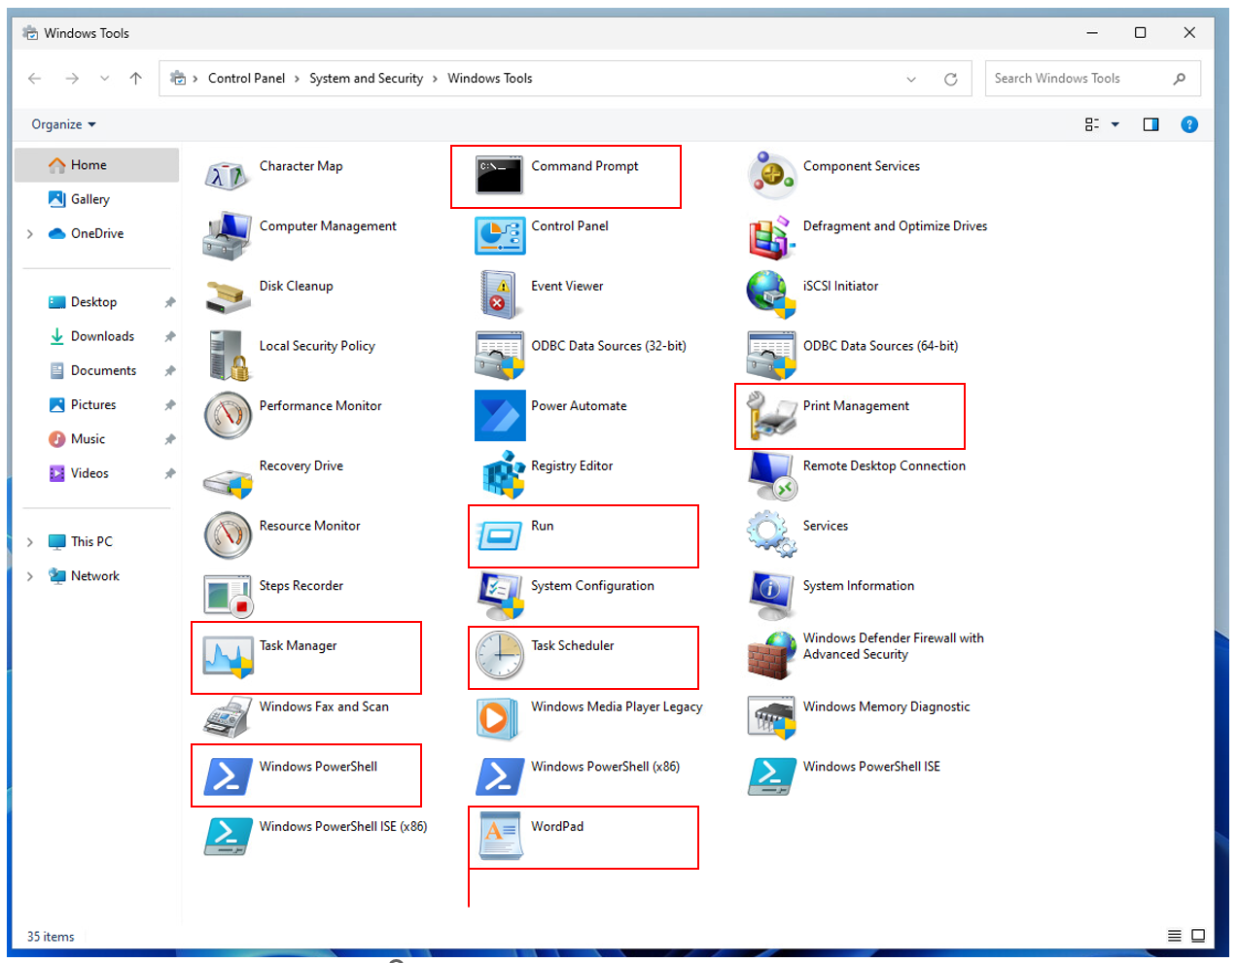The height and width of the screenshot is (963, 1238).
Task: Click System and Security breadcrumb
Action: [x=366, y=79]
